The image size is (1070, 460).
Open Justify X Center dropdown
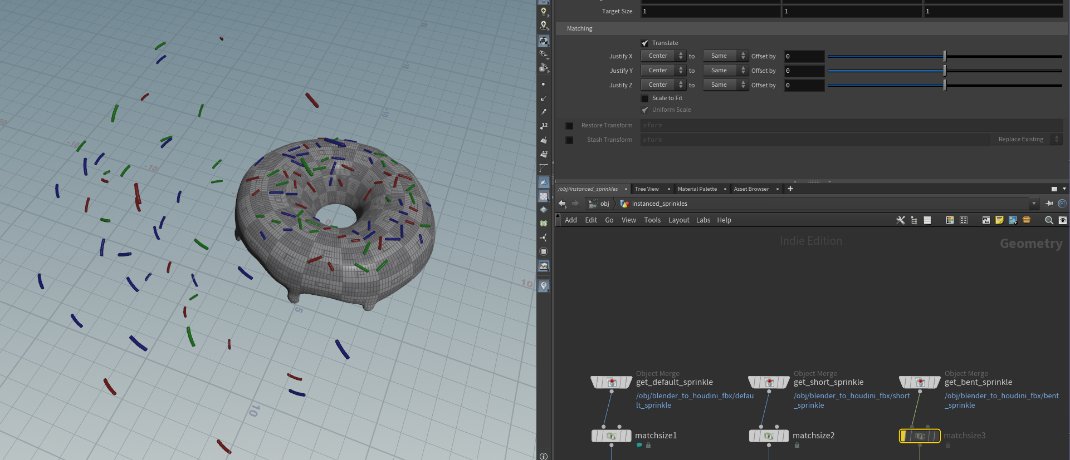click(x=663, y=56)
